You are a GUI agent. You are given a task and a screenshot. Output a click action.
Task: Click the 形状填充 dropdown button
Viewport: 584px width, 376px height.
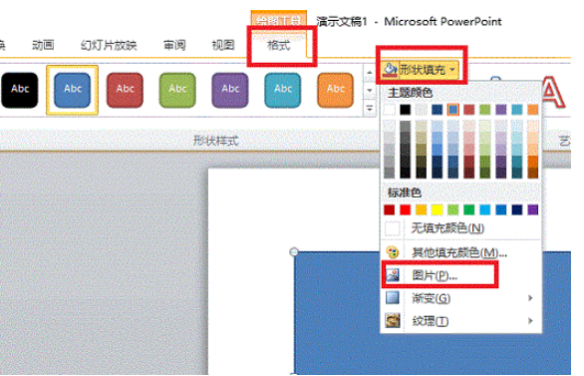(x=421, y=69)
